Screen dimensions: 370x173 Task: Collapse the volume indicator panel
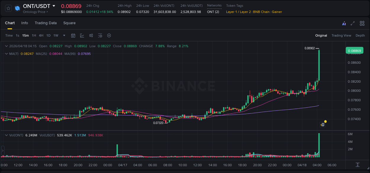(7, 135)
